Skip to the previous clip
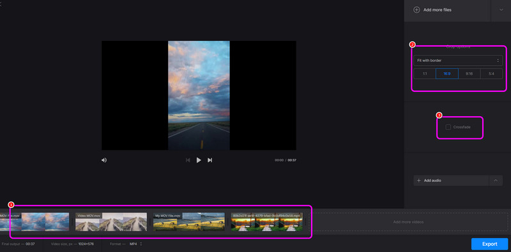This screenshot has width=511, height=252. click(x=188, y=160)
